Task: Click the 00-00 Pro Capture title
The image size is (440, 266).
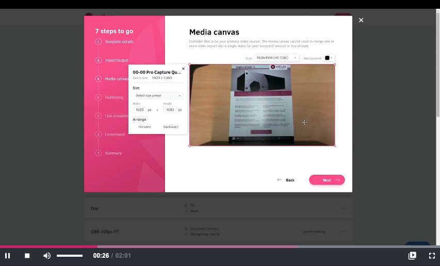Action: [157, 72]
